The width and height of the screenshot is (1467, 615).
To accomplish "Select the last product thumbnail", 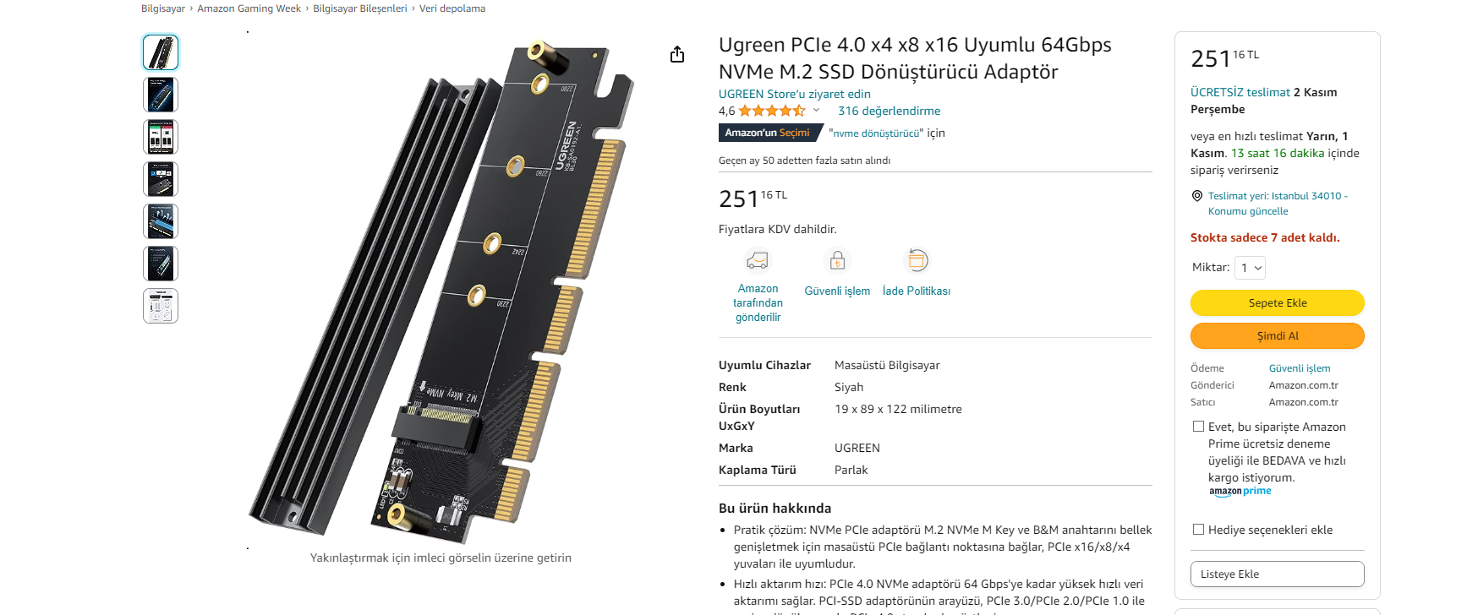I will point(161,306).
